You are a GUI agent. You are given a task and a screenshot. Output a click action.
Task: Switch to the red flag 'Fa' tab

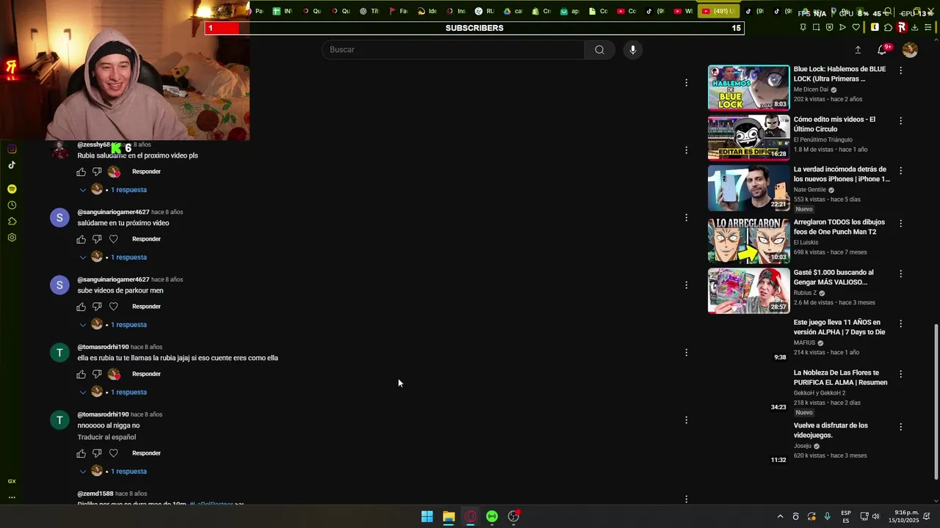(x=397, y=11)
